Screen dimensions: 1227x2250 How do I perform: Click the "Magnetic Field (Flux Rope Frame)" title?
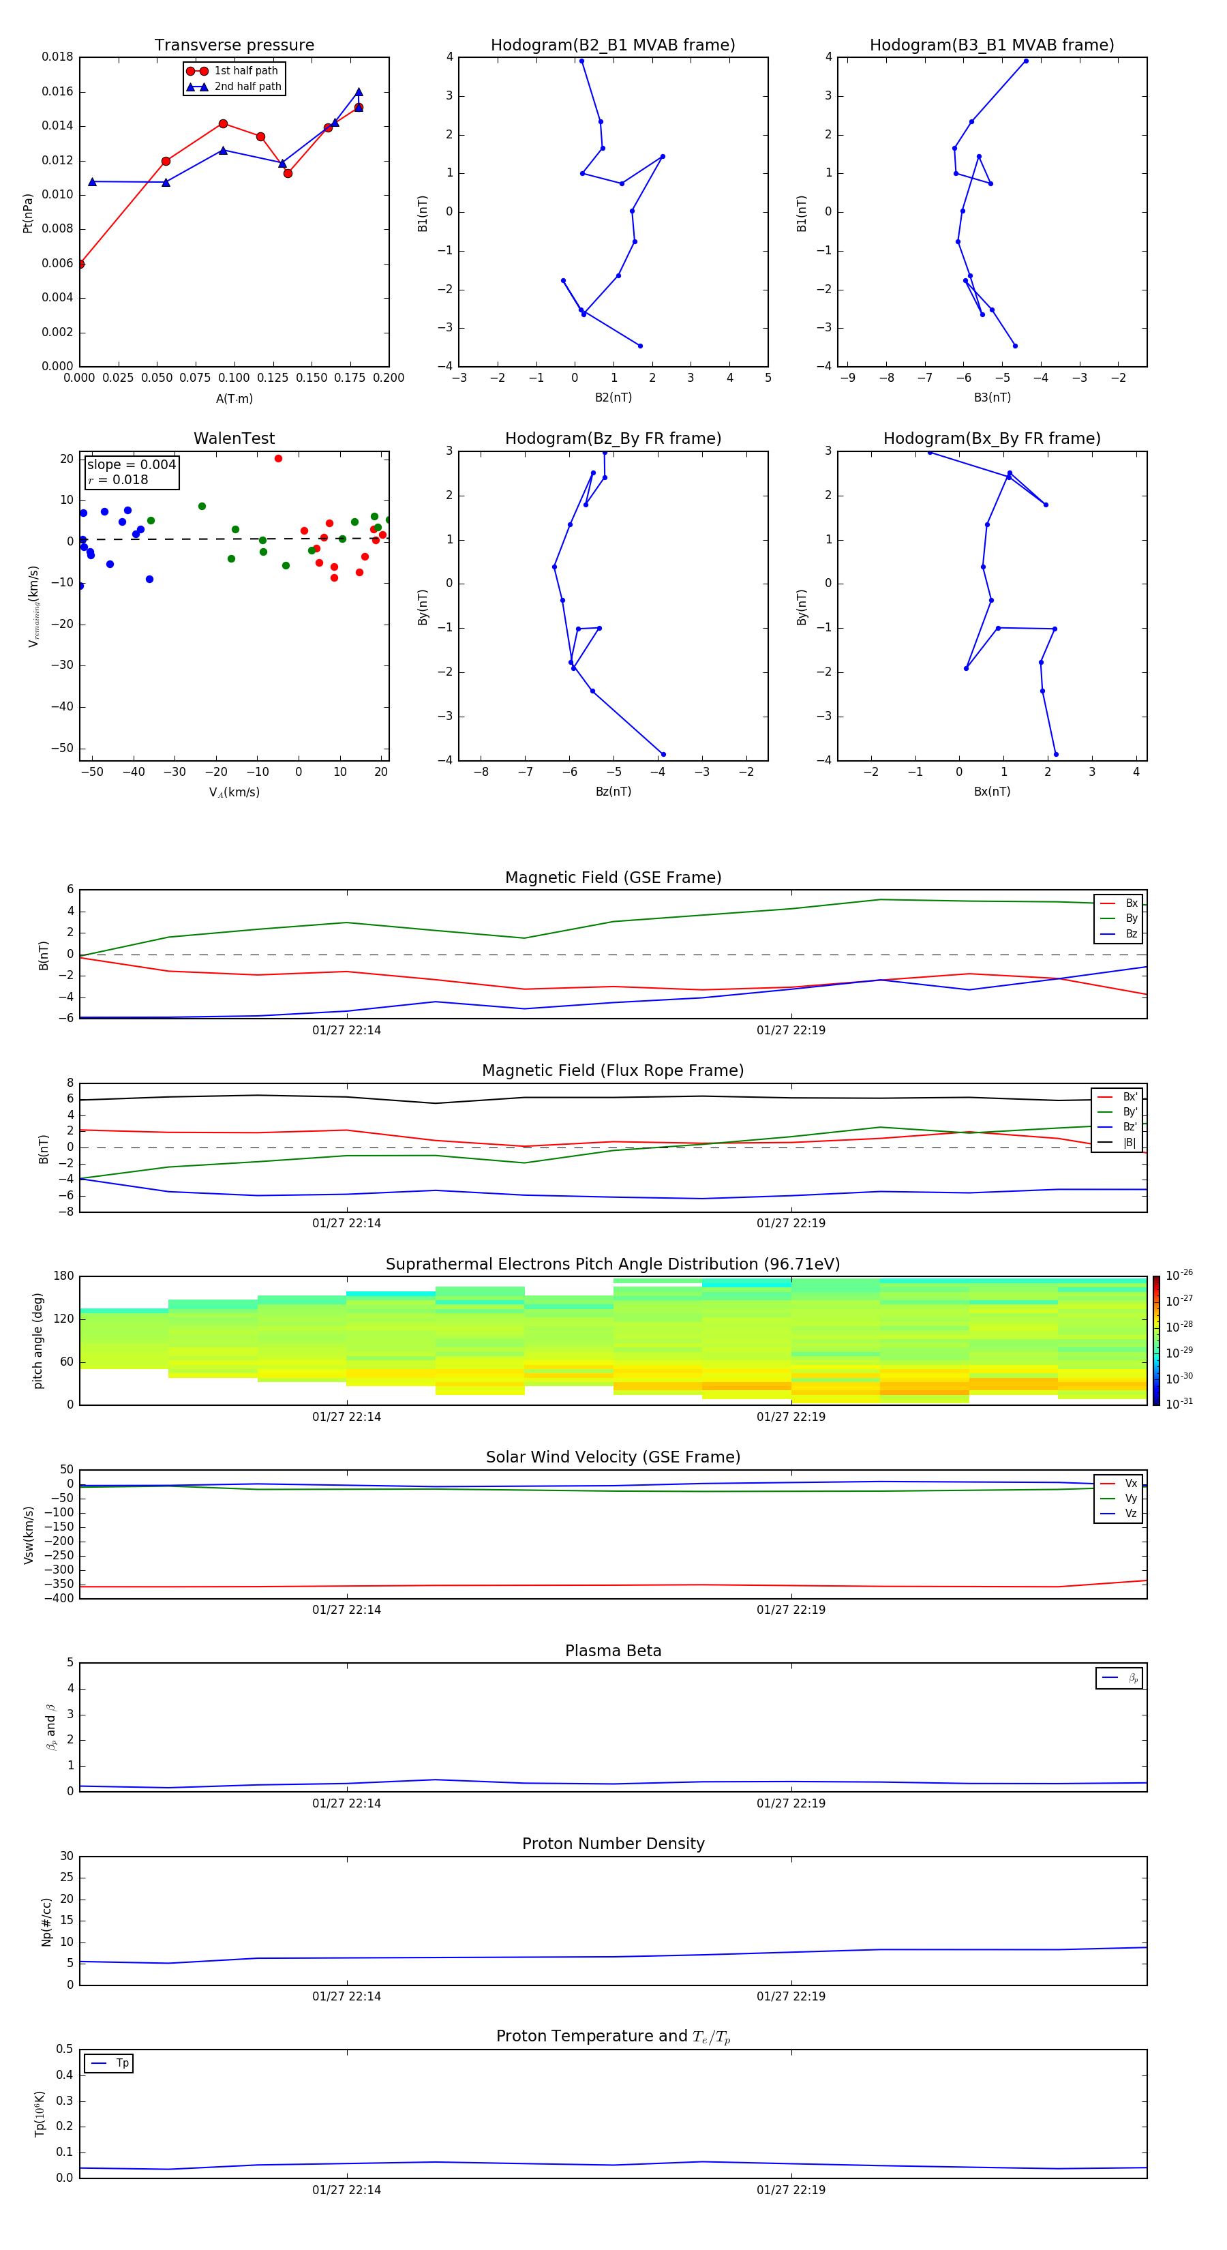point(613,1071)
